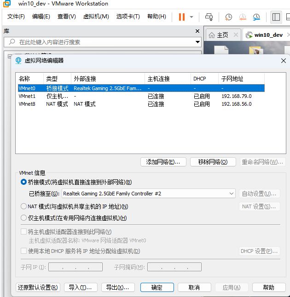The height and width of the screenshot is (297, 290).
Task: Click the send Ctrl+Alt+Del toolbar icon
Action: click(209, 17)
